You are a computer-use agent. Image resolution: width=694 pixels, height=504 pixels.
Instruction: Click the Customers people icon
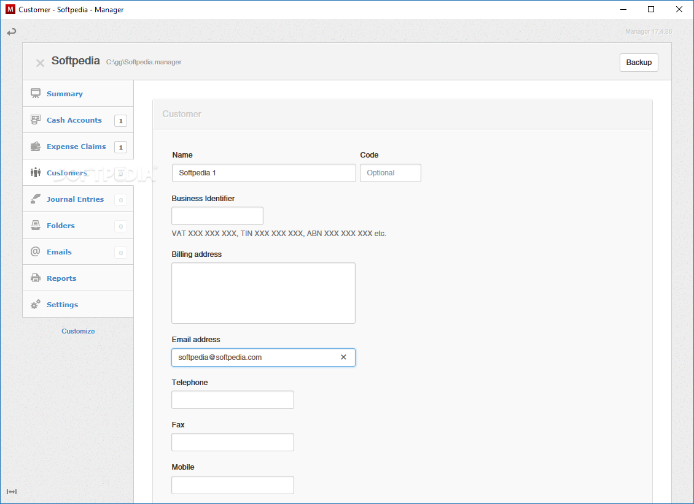tap(36, 172)
